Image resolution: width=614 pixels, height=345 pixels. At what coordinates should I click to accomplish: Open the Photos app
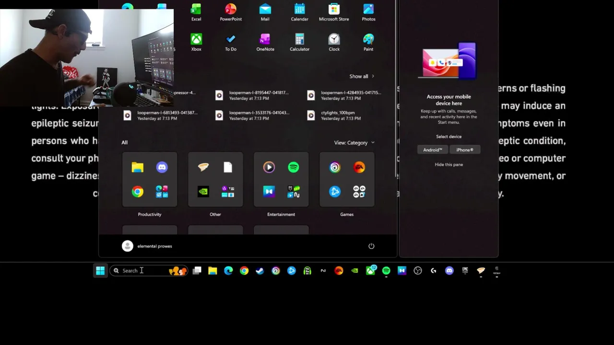click(368, 12)
